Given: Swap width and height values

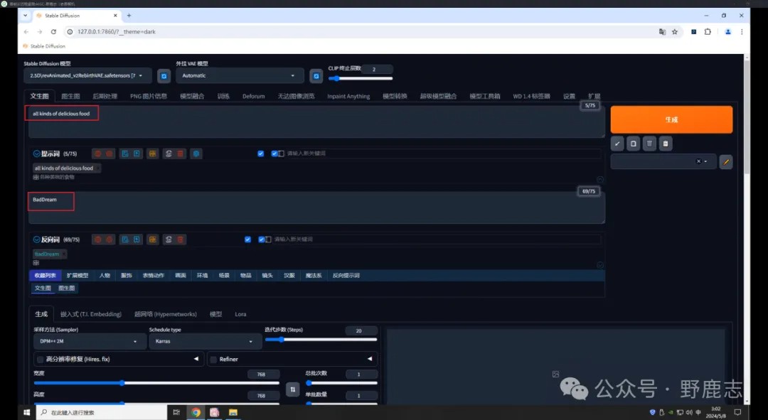Looking at the screenshot, I should pos(292,389).
